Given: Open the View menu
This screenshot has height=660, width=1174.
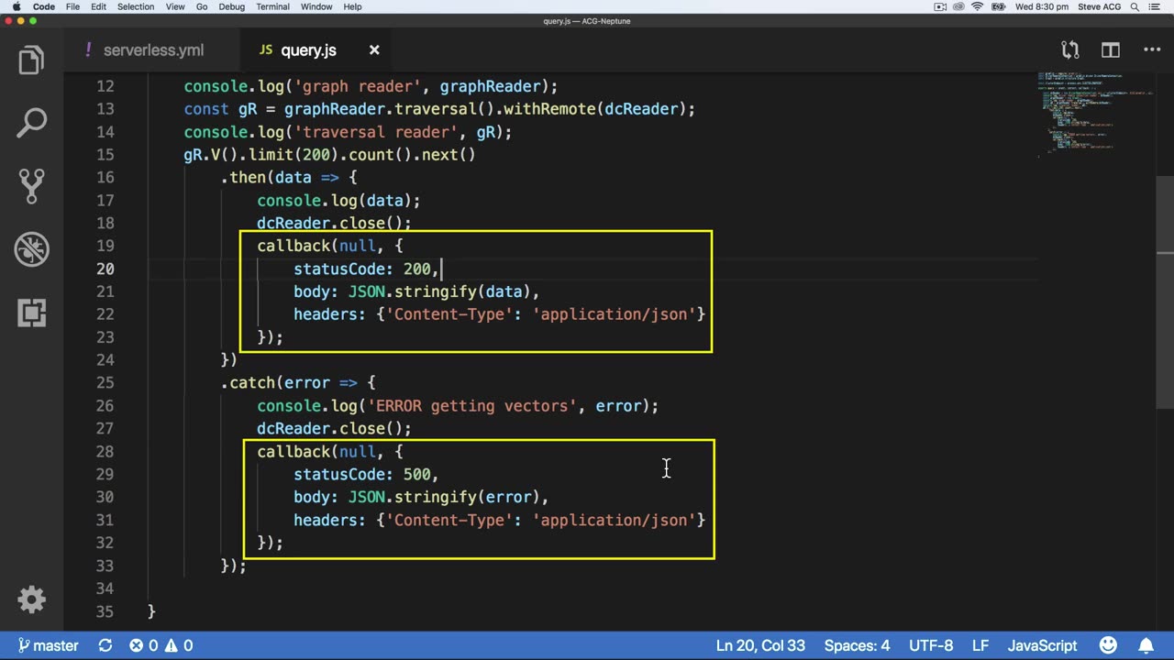Looking at the screenshot, I should click(174, 6).
